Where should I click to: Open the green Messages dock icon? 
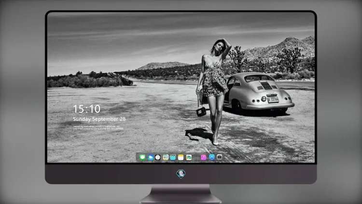tap(142, 158)
